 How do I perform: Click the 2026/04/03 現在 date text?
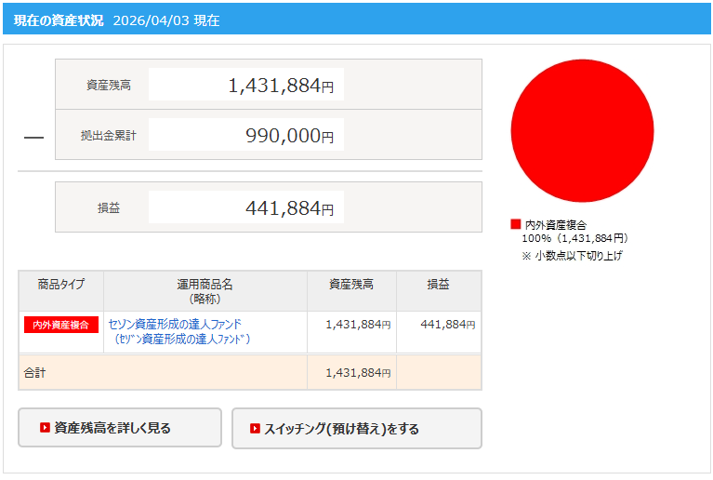166,20
